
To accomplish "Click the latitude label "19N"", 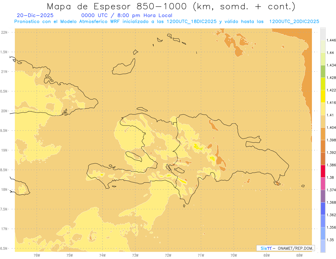I will coord(4,150).
